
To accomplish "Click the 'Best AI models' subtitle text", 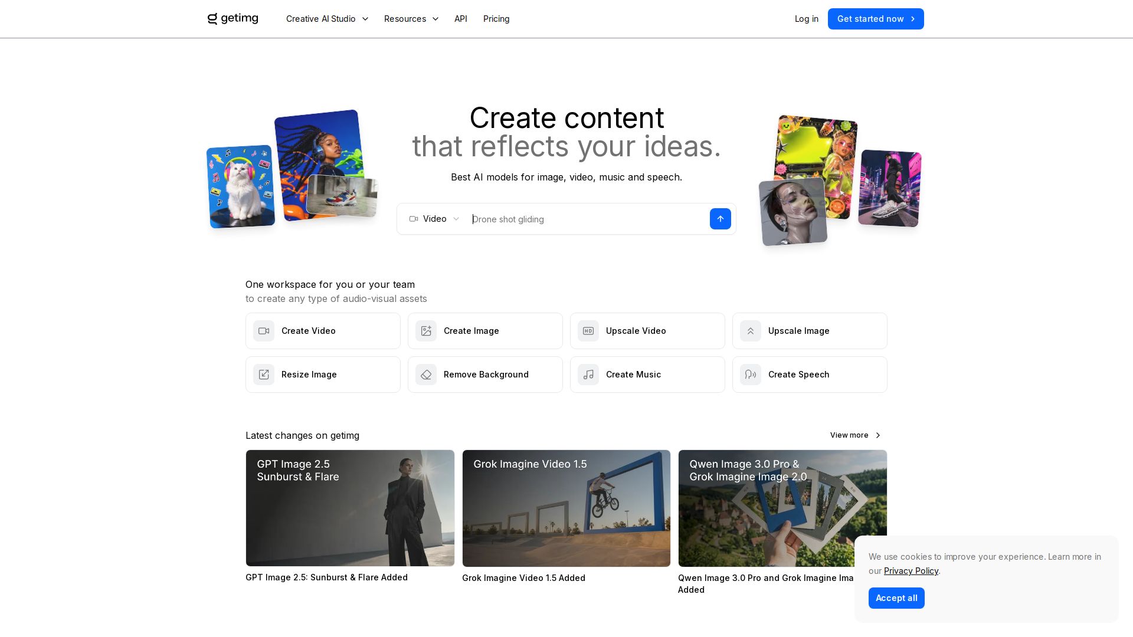I will click(x=566, y=177).
